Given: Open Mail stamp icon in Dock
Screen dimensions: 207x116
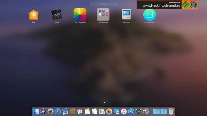Looking at the screenshot, I should 65,111.
